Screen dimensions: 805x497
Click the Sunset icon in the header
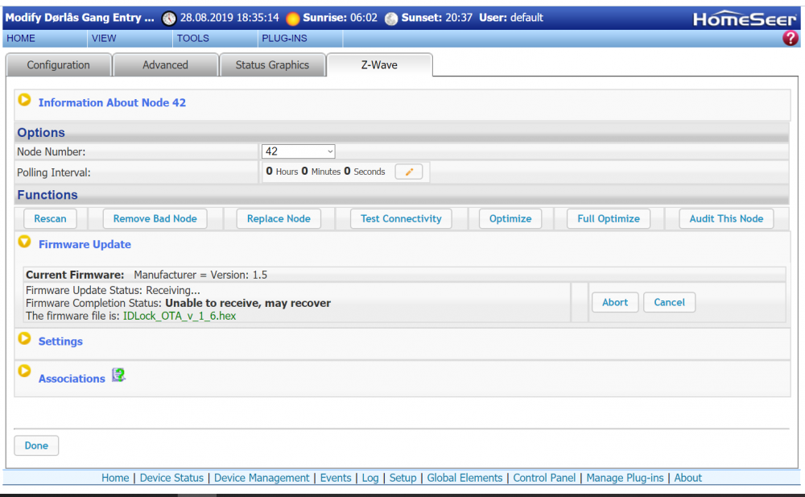(x=391, y=17)
